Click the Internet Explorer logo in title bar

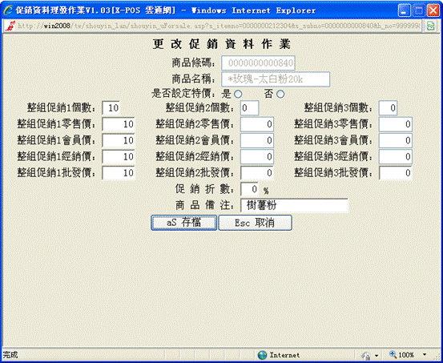coord(8,10)
